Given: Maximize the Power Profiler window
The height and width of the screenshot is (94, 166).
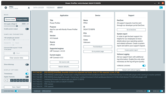Looking at the screenshot, I should [159, 3].
